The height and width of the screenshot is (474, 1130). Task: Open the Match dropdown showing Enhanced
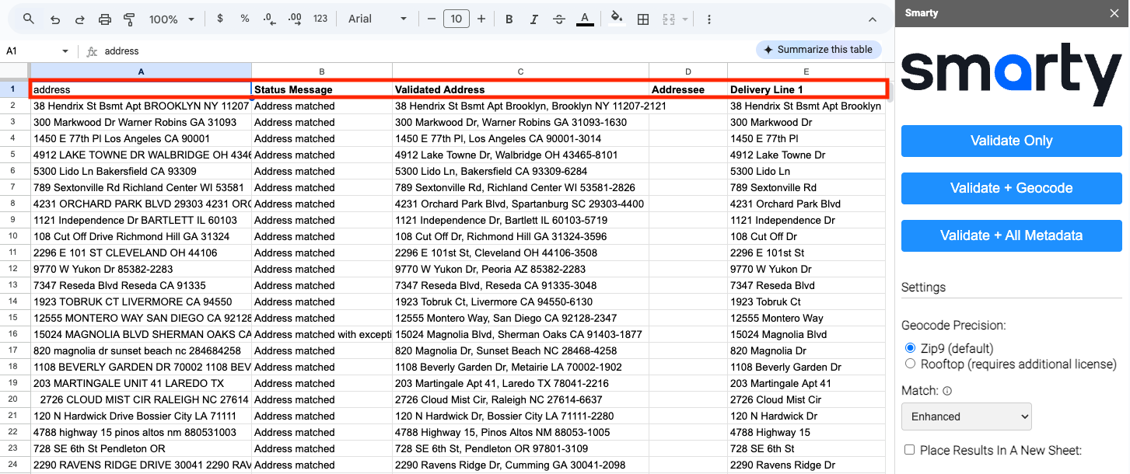(x=966, y=416)
